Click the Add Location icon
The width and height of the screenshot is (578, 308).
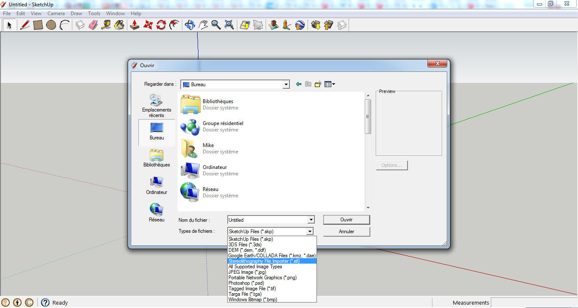(x=245, y=25)
